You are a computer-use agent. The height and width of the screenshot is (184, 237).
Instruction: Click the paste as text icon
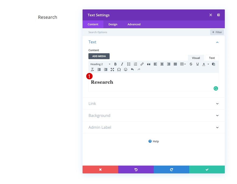(x=213, y=64)
